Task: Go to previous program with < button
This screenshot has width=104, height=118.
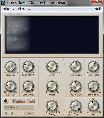Action: 13,9
